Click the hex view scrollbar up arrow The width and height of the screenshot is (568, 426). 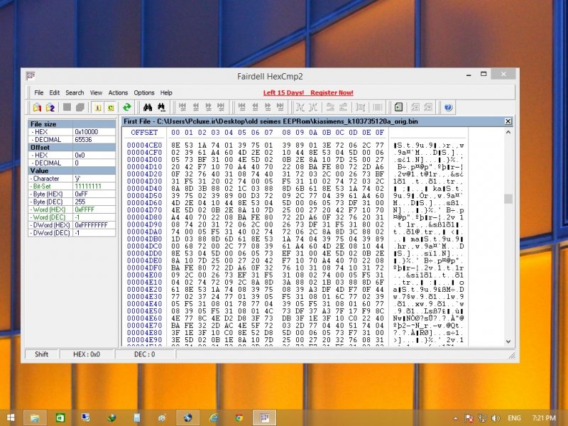[508, 132]
